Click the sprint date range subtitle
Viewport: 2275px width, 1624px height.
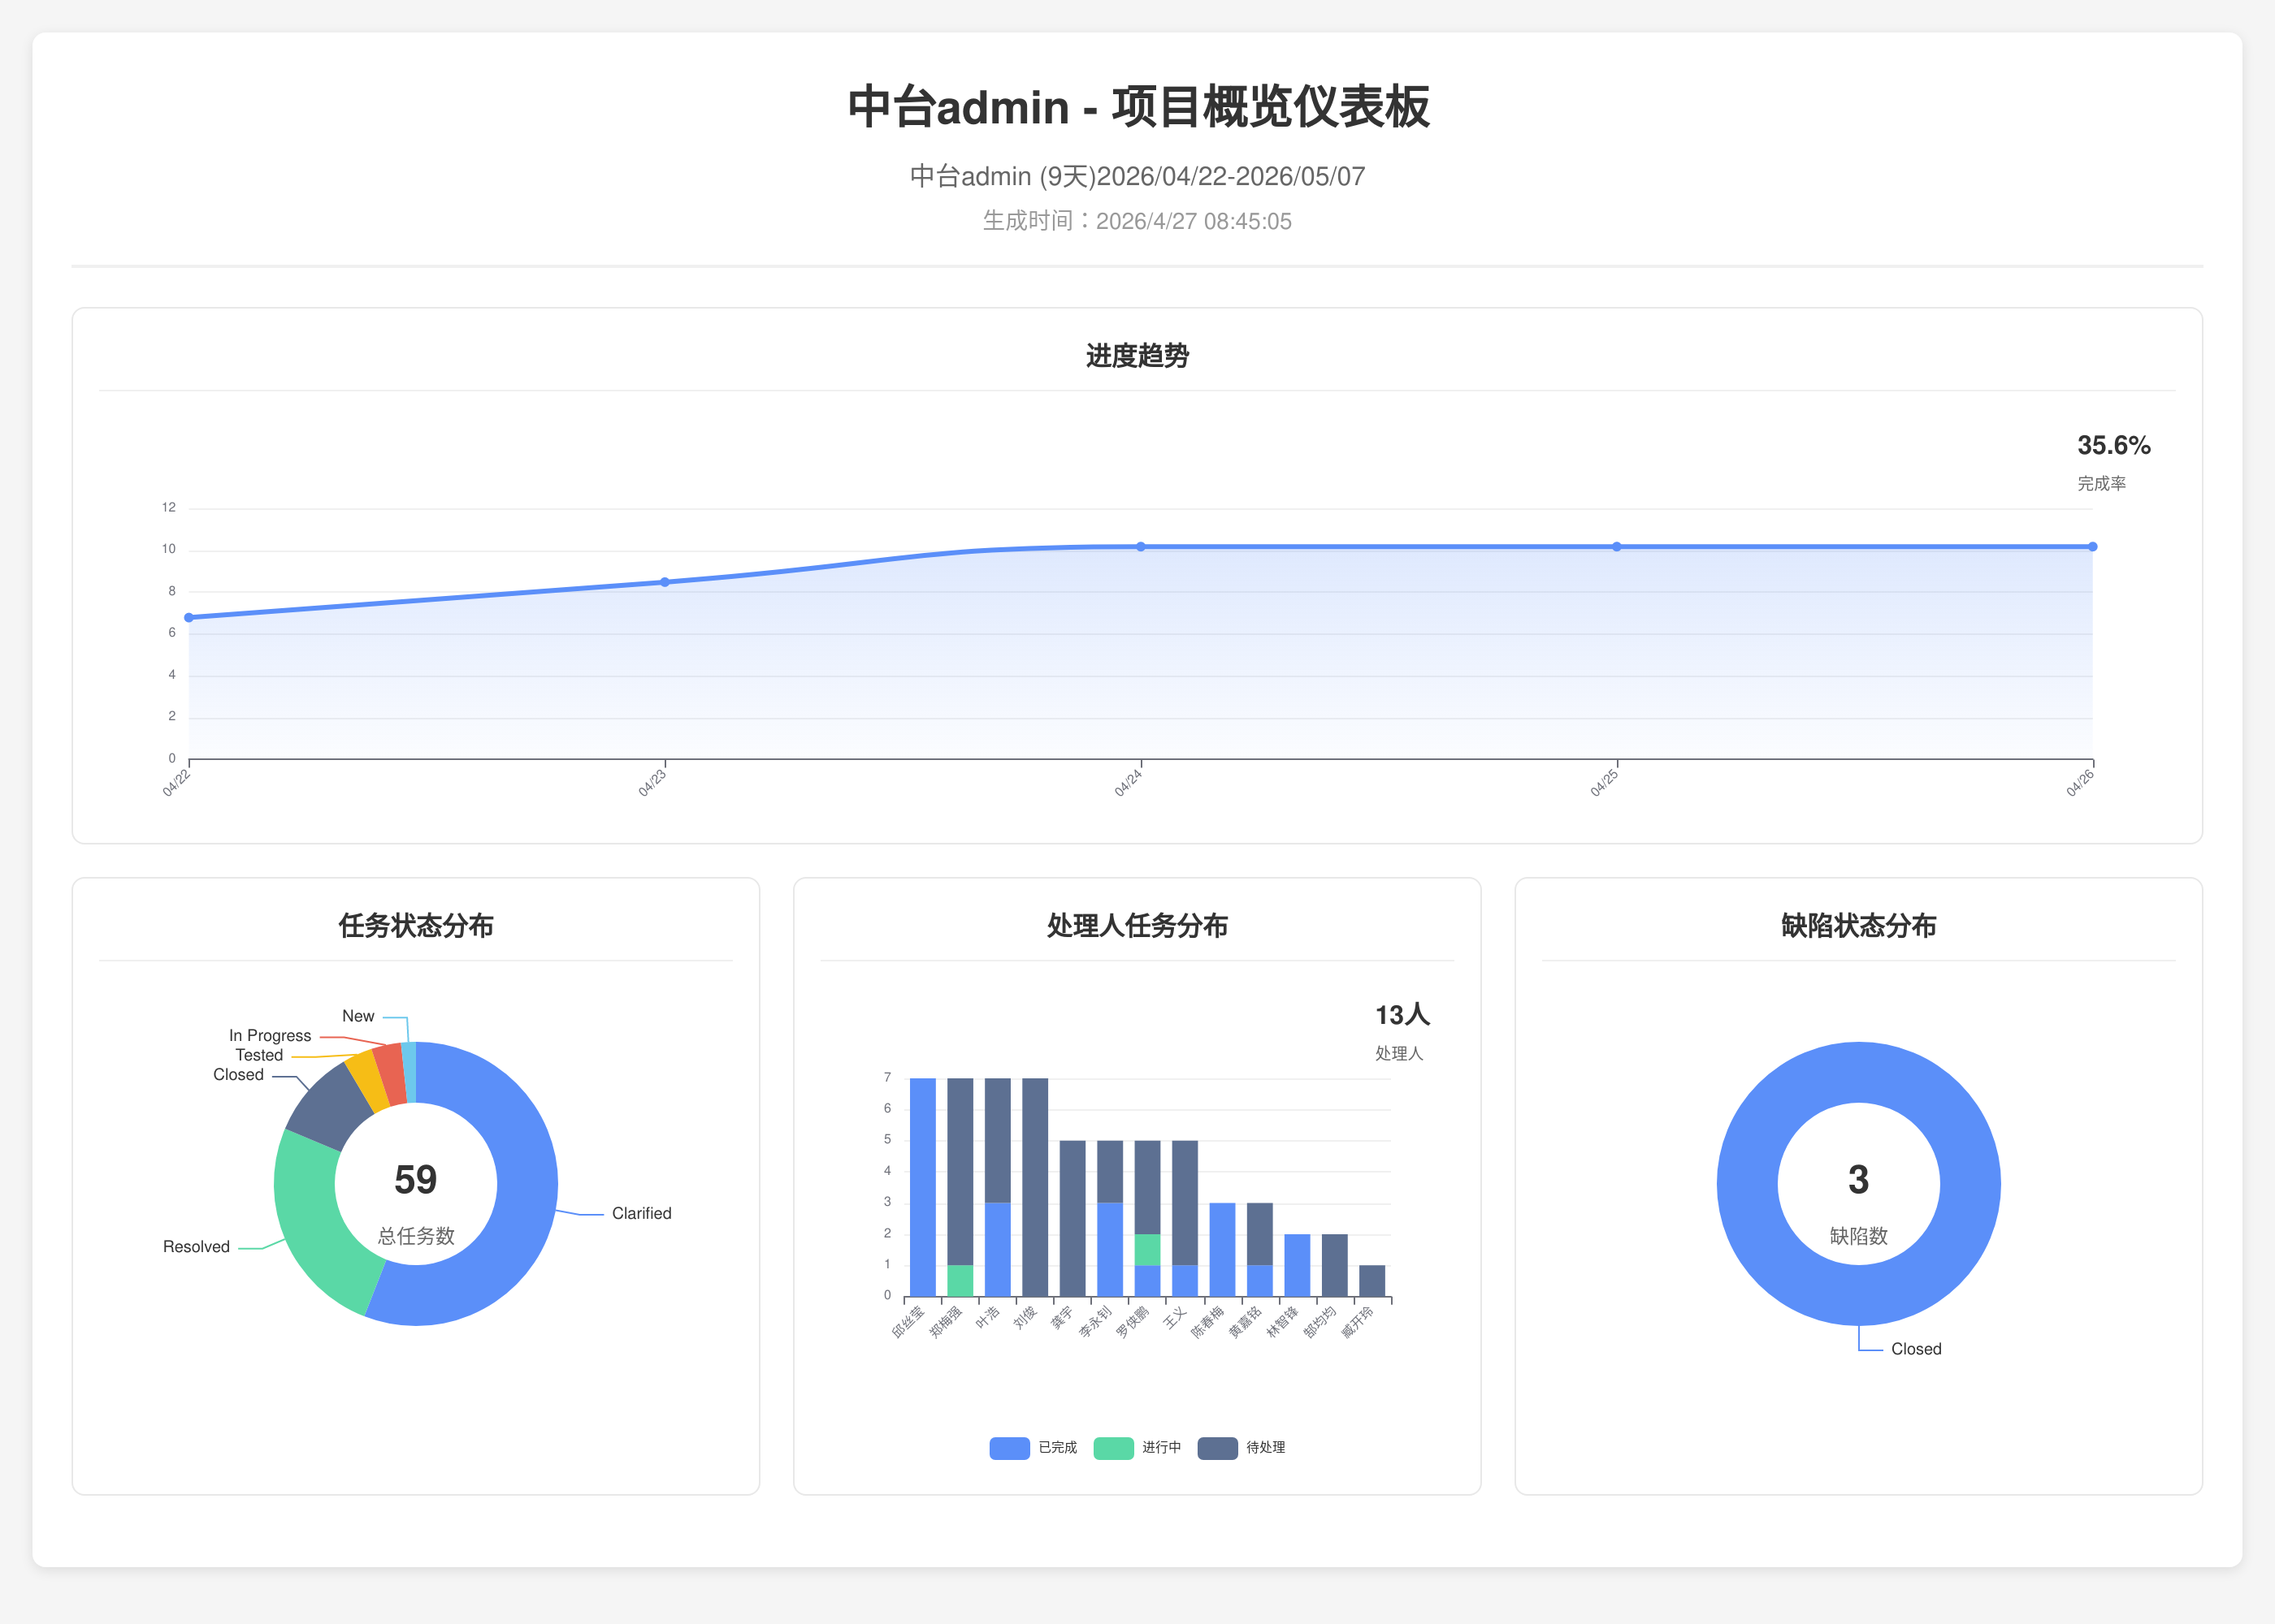tap(1137, 177)
